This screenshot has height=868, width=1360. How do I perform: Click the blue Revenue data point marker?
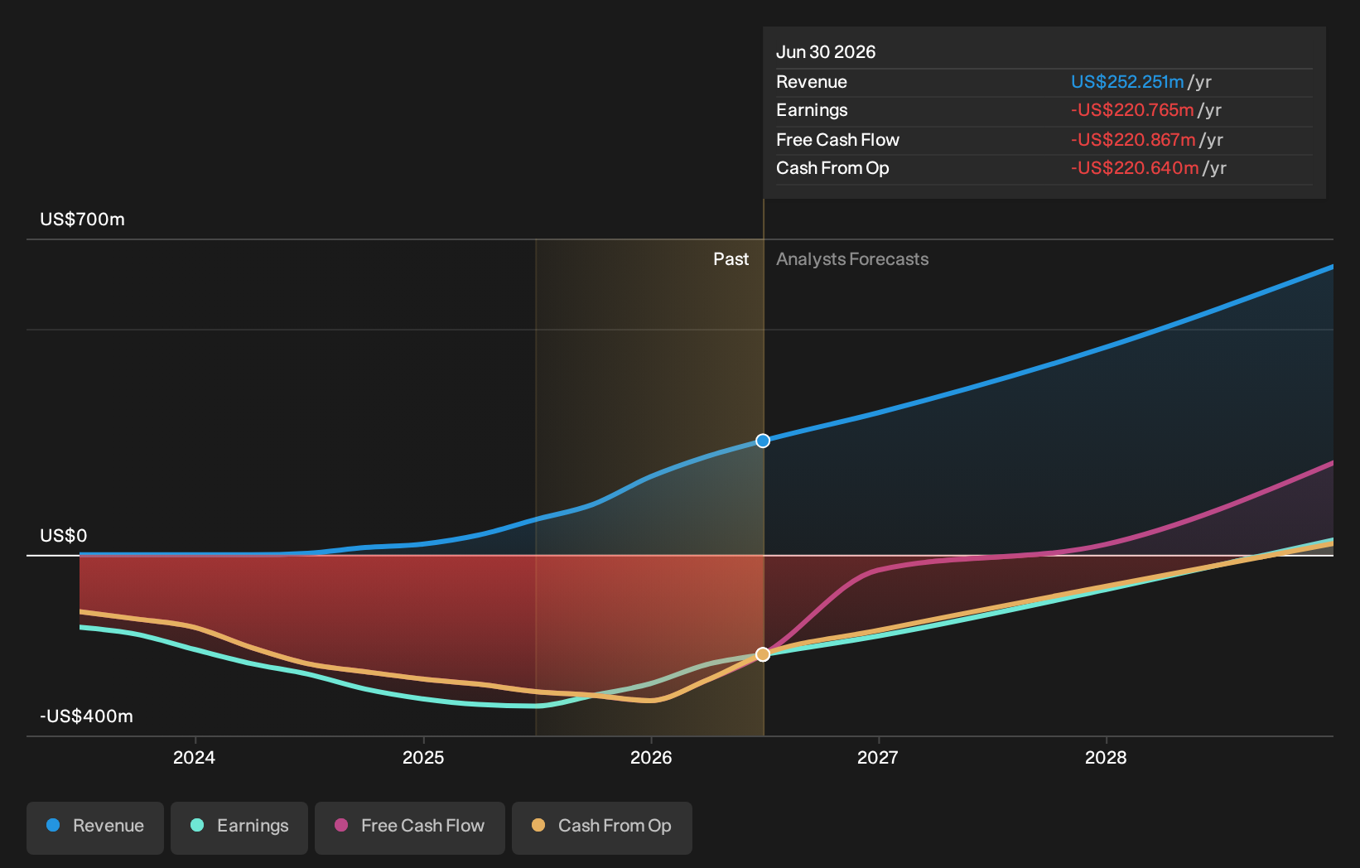click(763, 441)
